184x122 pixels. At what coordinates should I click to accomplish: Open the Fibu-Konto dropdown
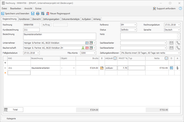coord(94,53)
